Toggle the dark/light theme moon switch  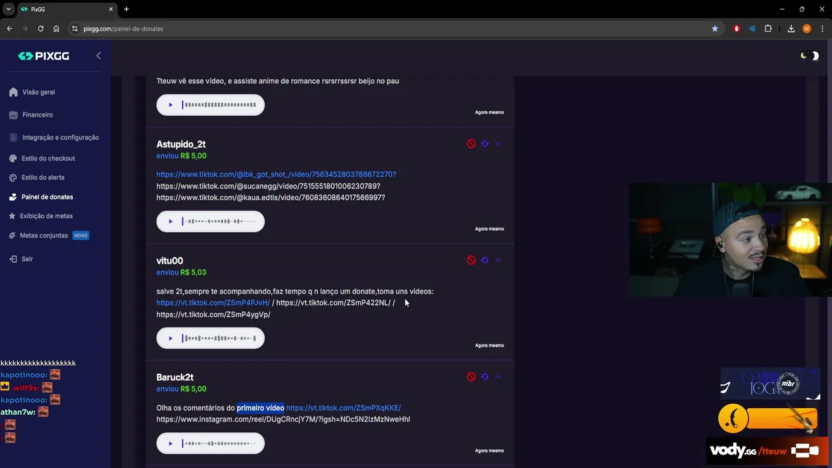click(x=809, y=56)
